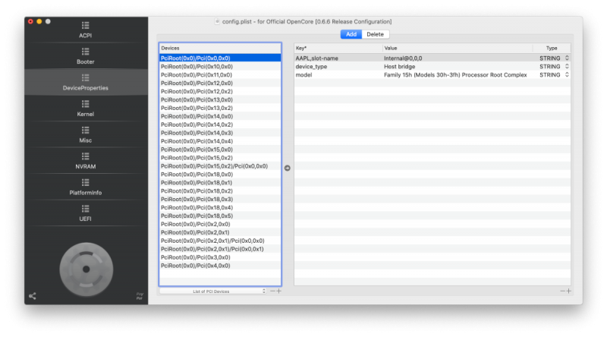Click the arrow between device and property lists

[288, 168]
